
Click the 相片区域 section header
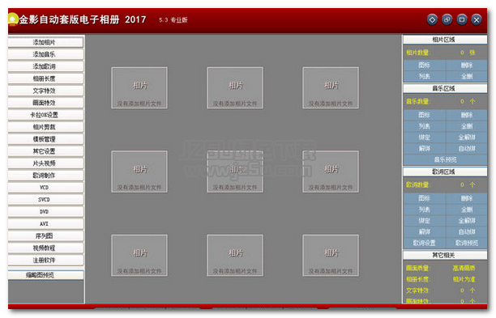pos(445,40)
